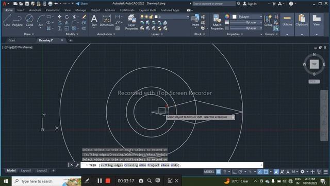Expand the Annotation panel

pyautogui.click(x=106, y=34)
